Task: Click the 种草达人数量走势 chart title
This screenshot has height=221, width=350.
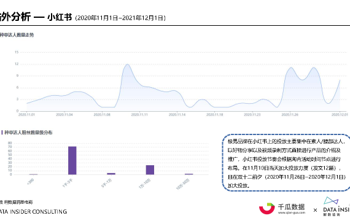Action: tap(17, 35)
